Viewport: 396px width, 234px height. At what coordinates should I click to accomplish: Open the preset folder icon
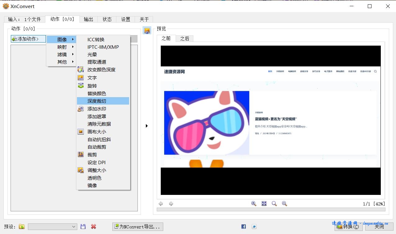22,227
